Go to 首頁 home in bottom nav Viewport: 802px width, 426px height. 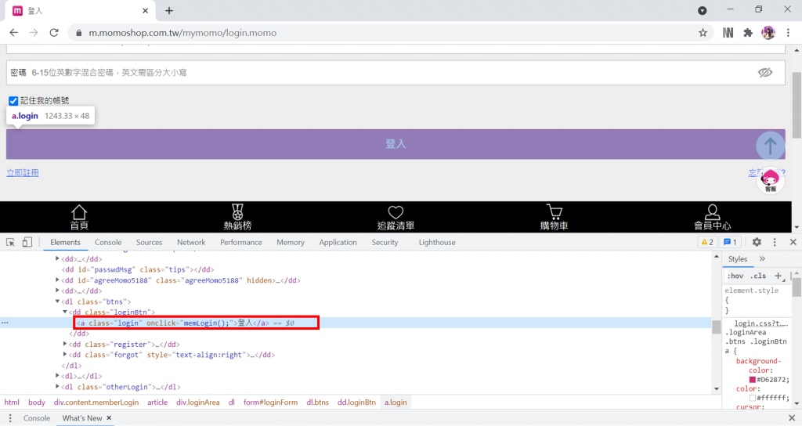pos(79,218)
